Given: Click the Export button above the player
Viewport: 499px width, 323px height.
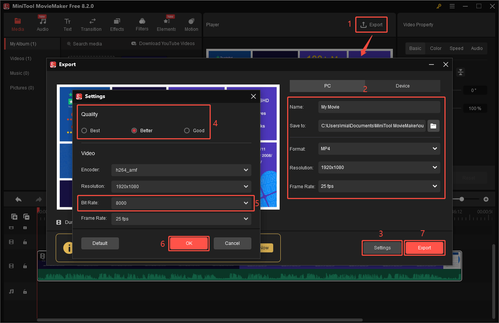Looking at the screenshot, I should coord(371,25).
